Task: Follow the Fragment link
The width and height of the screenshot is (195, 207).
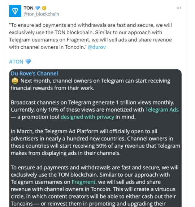Action: 84,182
